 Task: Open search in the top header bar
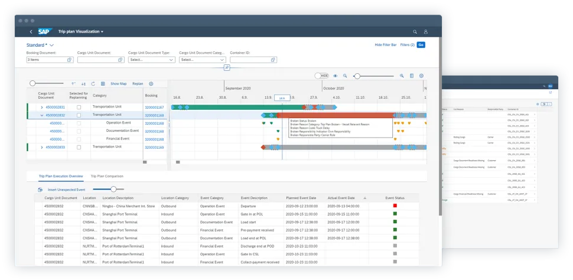(x=414, y=31)
